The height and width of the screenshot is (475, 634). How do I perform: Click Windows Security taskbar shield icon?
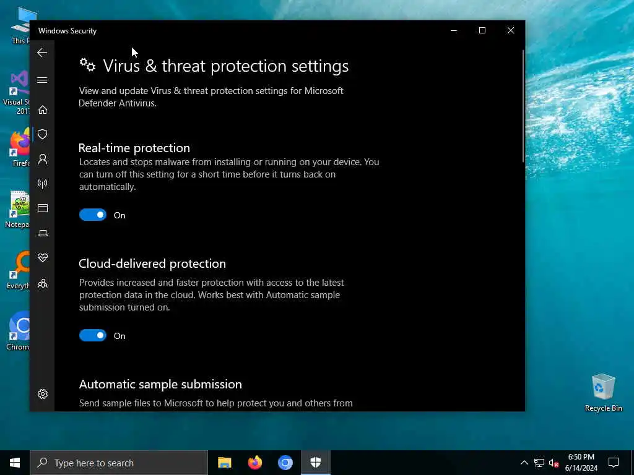click(315, 463)
